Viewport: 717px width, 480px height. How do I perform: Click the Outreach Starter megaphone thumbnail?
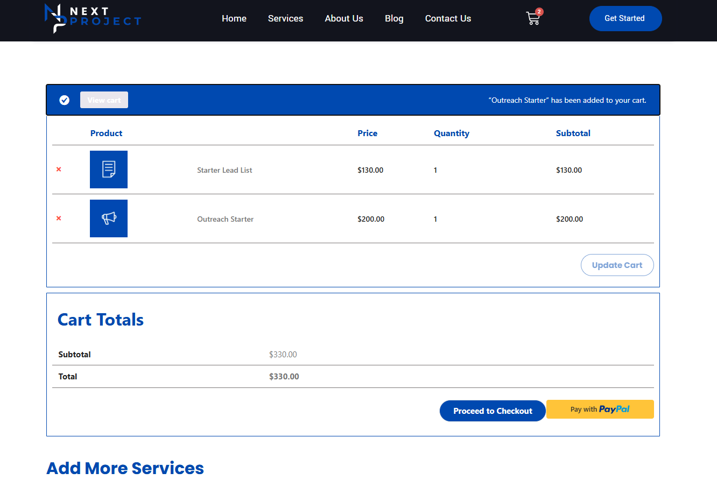(x=109, y=218)
